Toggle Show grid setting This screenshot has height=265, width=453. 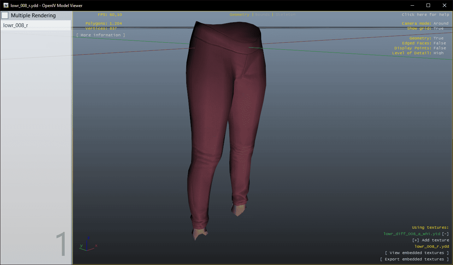pos(438,28)
